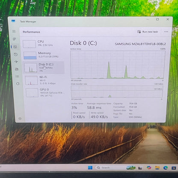Click the SAMSUNG MZAL81T0HFLB-00BL2 model text
Viewport: 178px width, 178px height.
140,44
